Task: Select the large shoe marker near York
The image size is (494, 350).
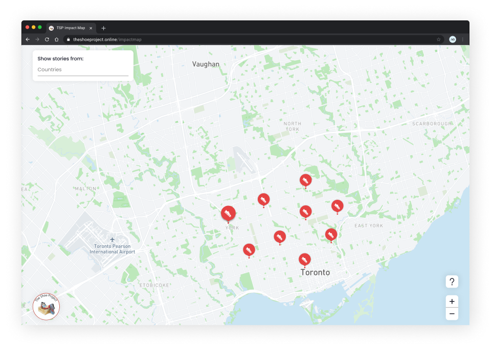Action: click(x=228, y=213)
